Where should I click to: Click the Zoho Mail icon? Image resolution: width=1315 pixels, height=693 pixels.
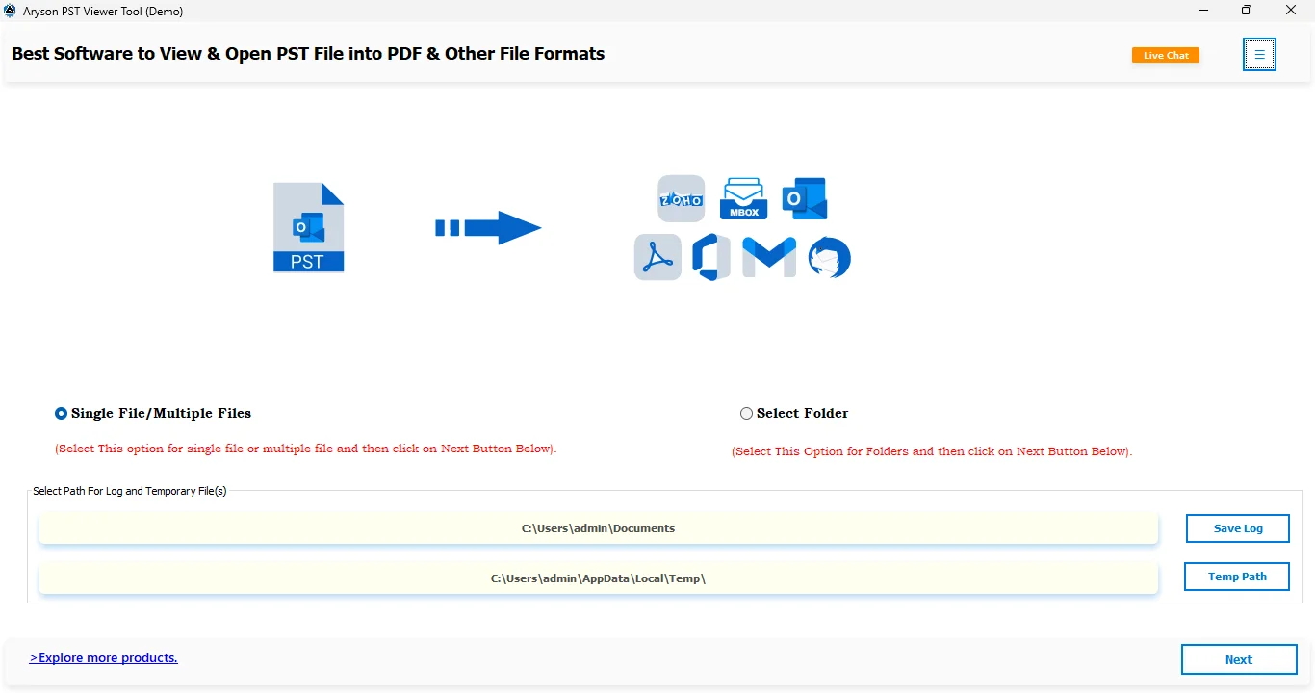[681, 198]
